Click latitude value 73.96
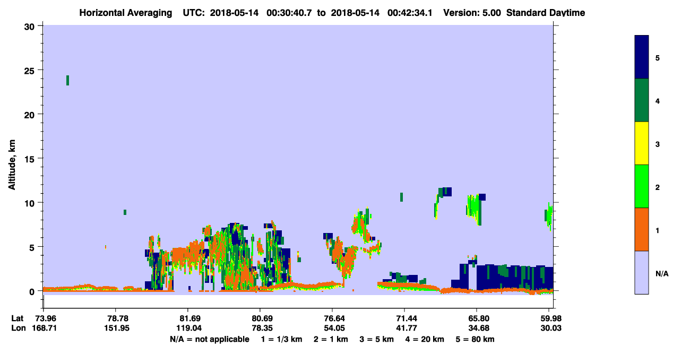Image resolution: width=690 pixels, height=354 pixels. pyautogui.click(x=44, y=318)
